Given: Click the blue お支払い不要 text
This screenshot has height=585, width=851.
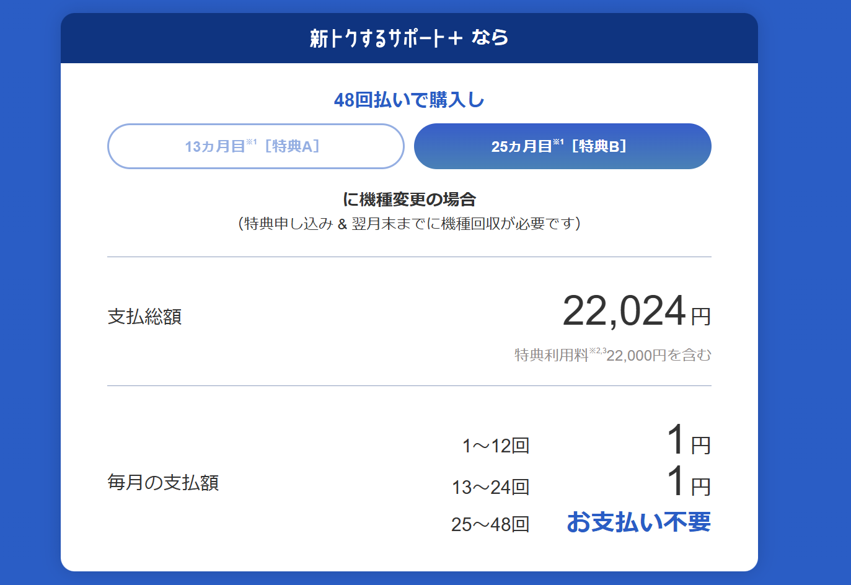Looking at the screenshot, I should coord(638,522).
